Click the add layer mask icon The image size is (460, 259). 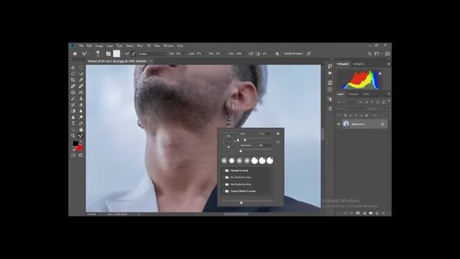[358, 213]
